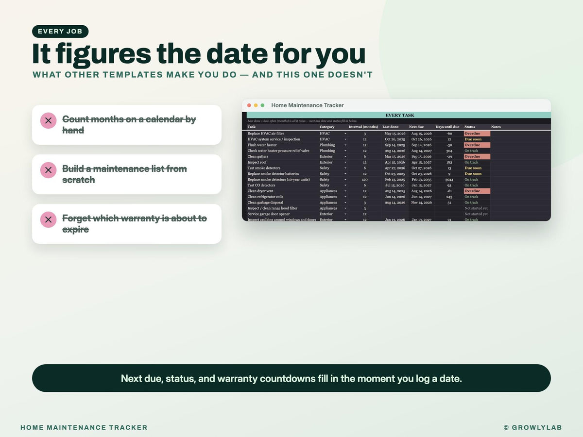Select Due soon status for HVAC system service
The width and height of the screenshot is (583, 437).
click(477, 139)
